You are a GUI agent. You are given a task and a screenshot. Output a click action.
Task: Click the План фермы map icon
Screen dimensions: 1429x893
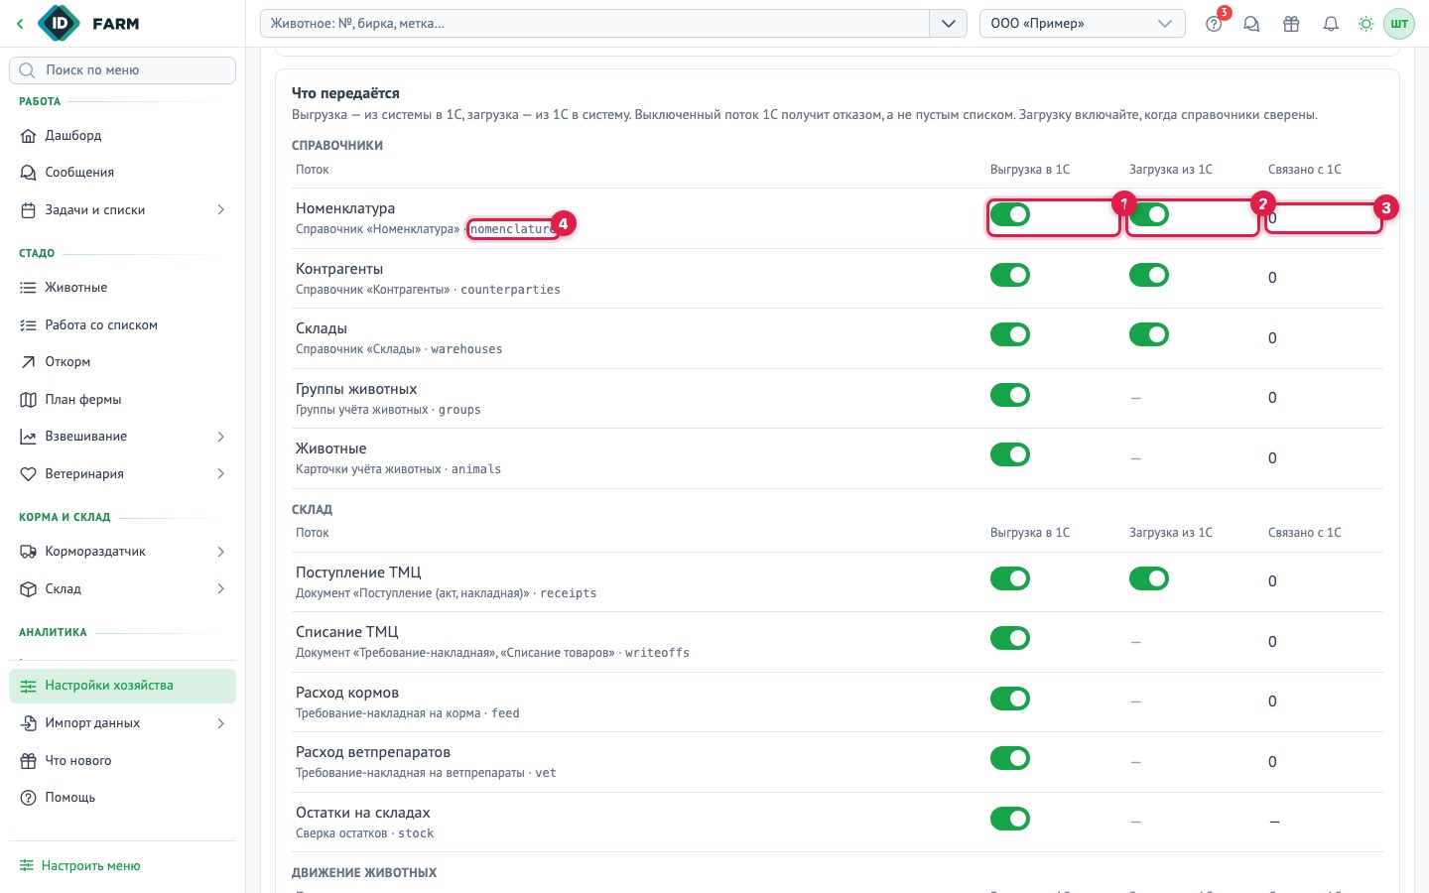pyautogui.click(x=28, y=400)
